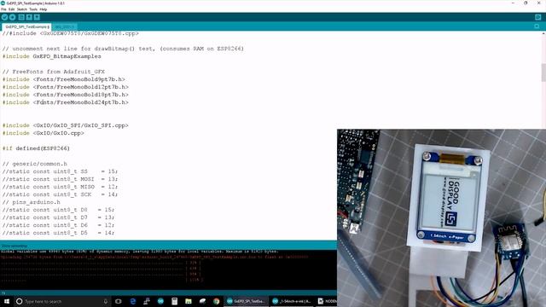
Task: Click the e-paper display video overlay
Action: (442, 218)
